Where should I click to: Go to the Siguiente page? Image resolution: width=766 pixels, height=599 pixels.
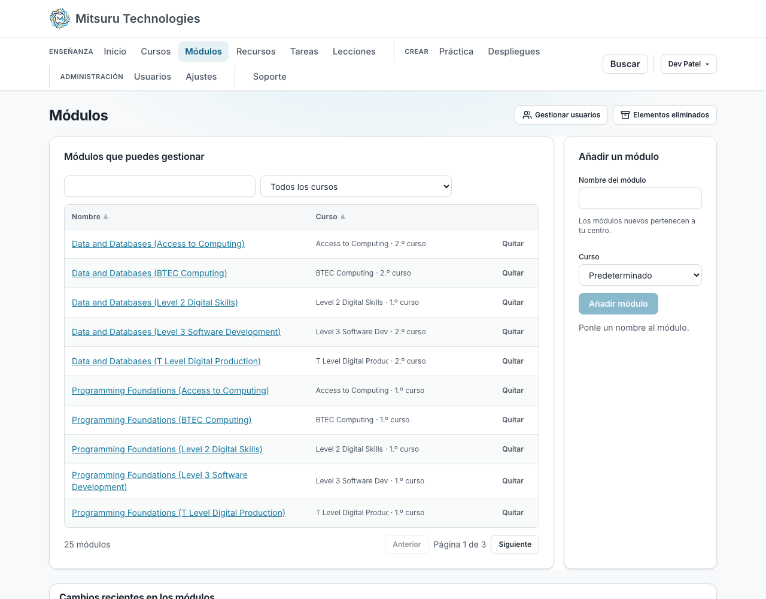(x=515, y=544)
